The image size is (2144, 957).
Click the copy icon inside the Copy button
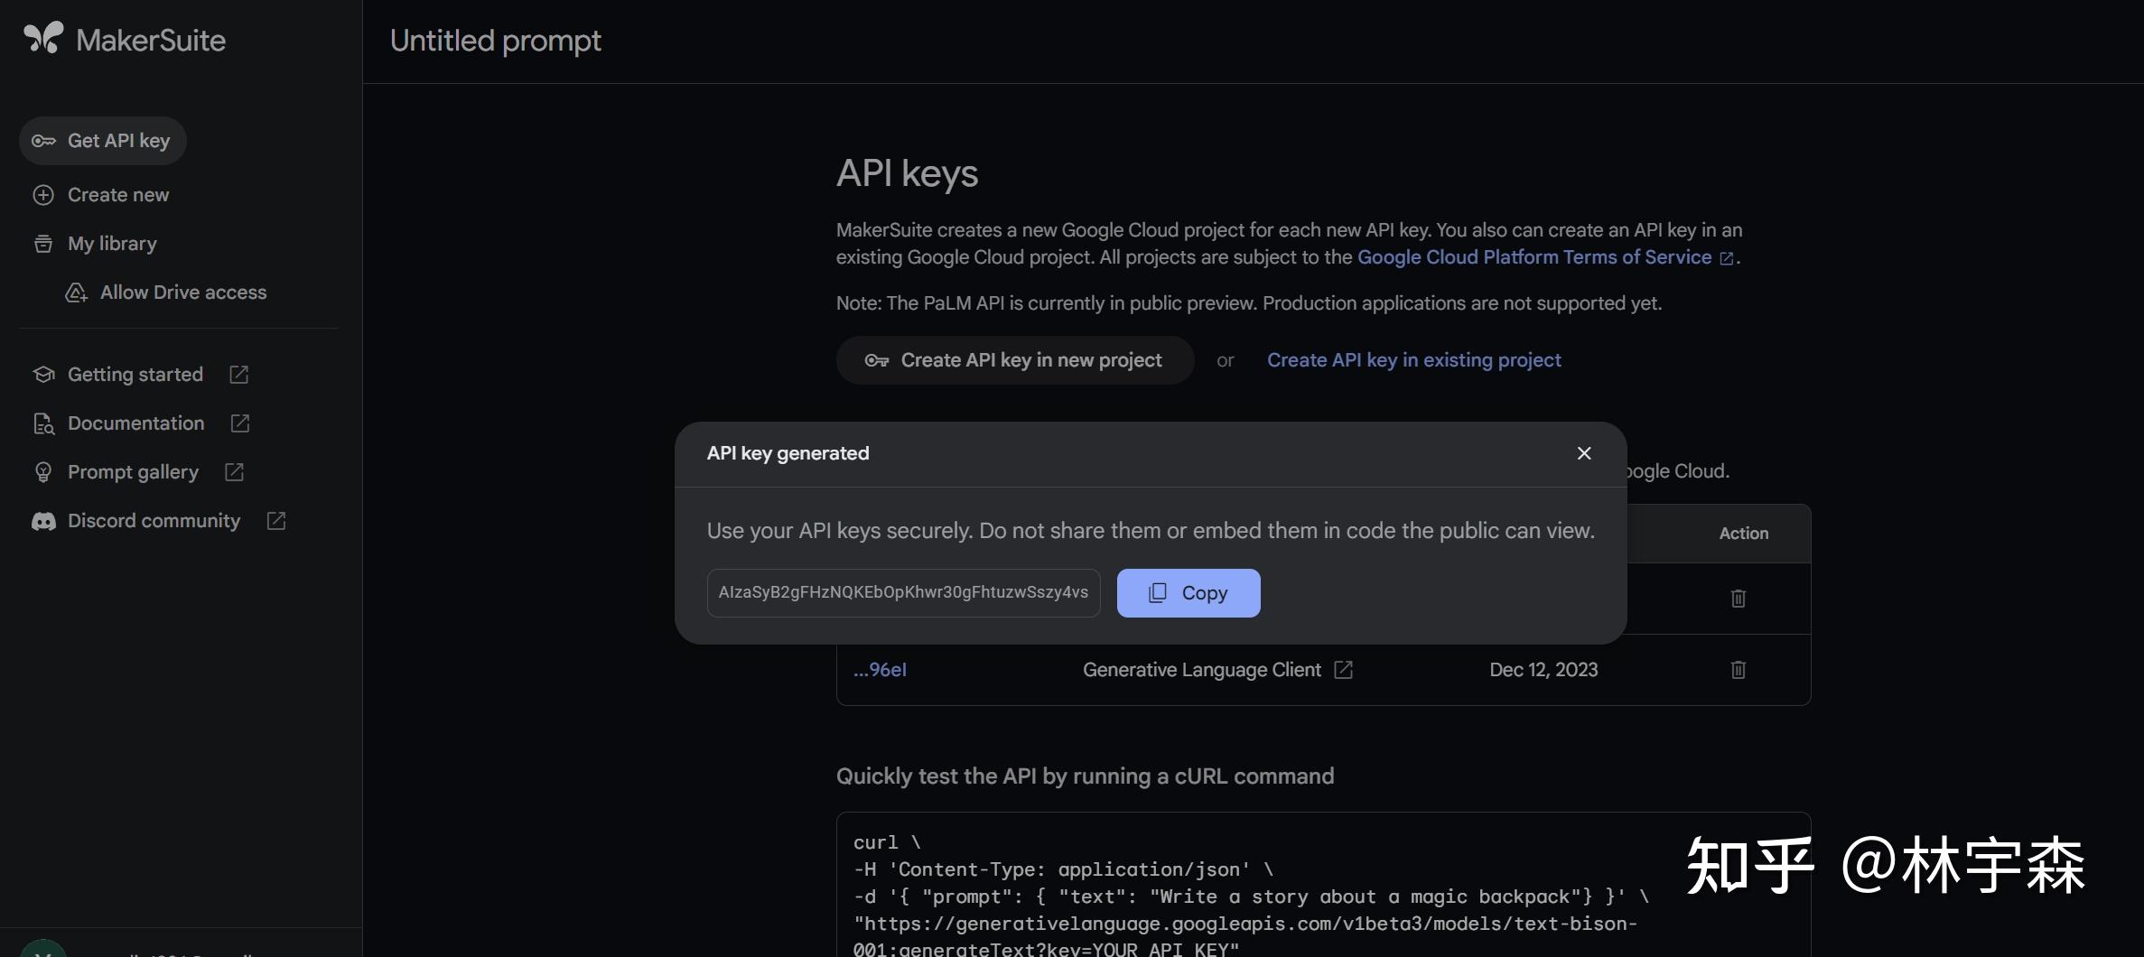tap(1158, 593)
